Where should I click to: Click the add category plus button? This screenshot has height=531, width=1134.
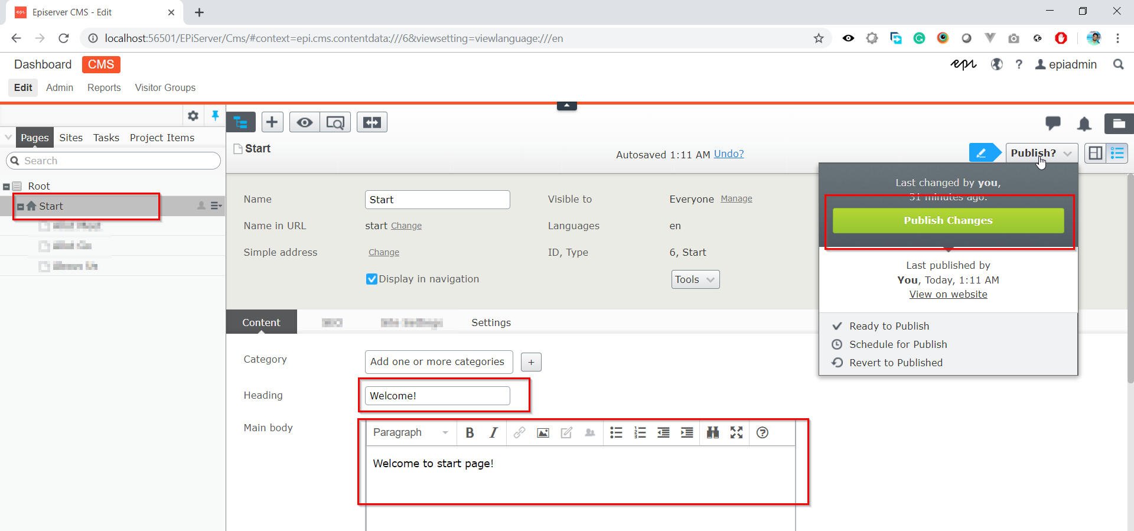tap(531, 362)
